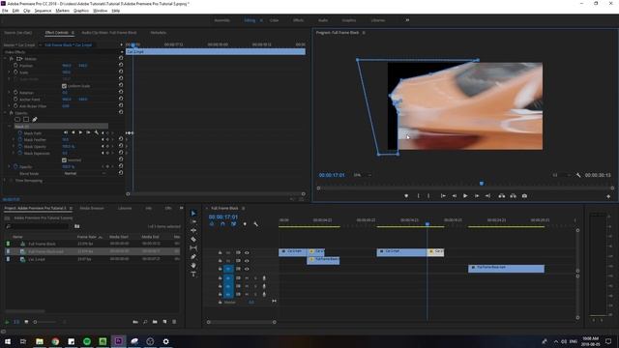
Task: Export Frame camera button
Action: [x=524, y=195]
